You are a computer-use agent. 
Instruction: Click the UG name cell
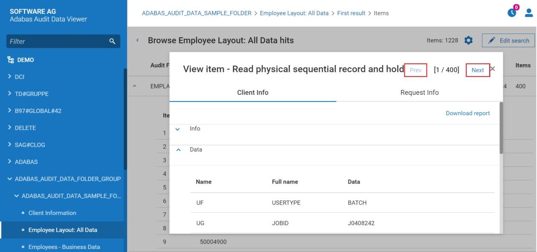[x=200, y=223]
